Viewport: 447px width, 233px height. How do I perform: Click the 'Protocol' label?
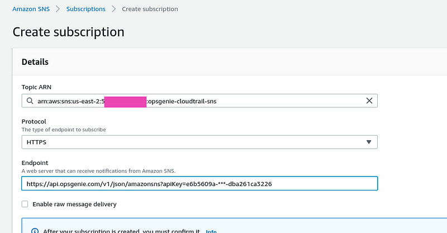[34, 121]
